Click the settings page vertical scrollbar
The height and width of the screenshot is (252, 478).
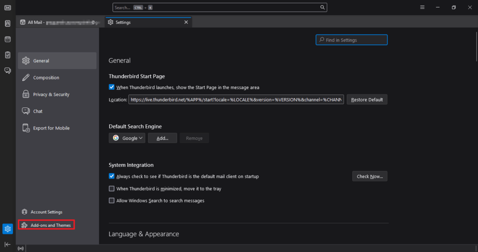[x=476, y=46]
